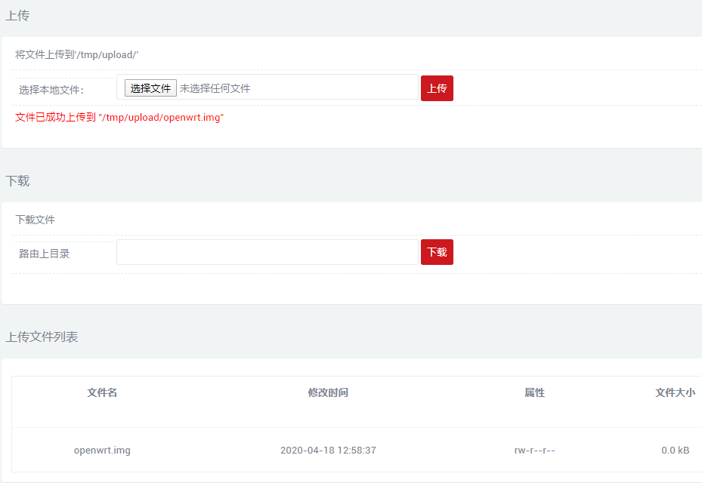Click the 选择文件 choose file button

[150, 88]
